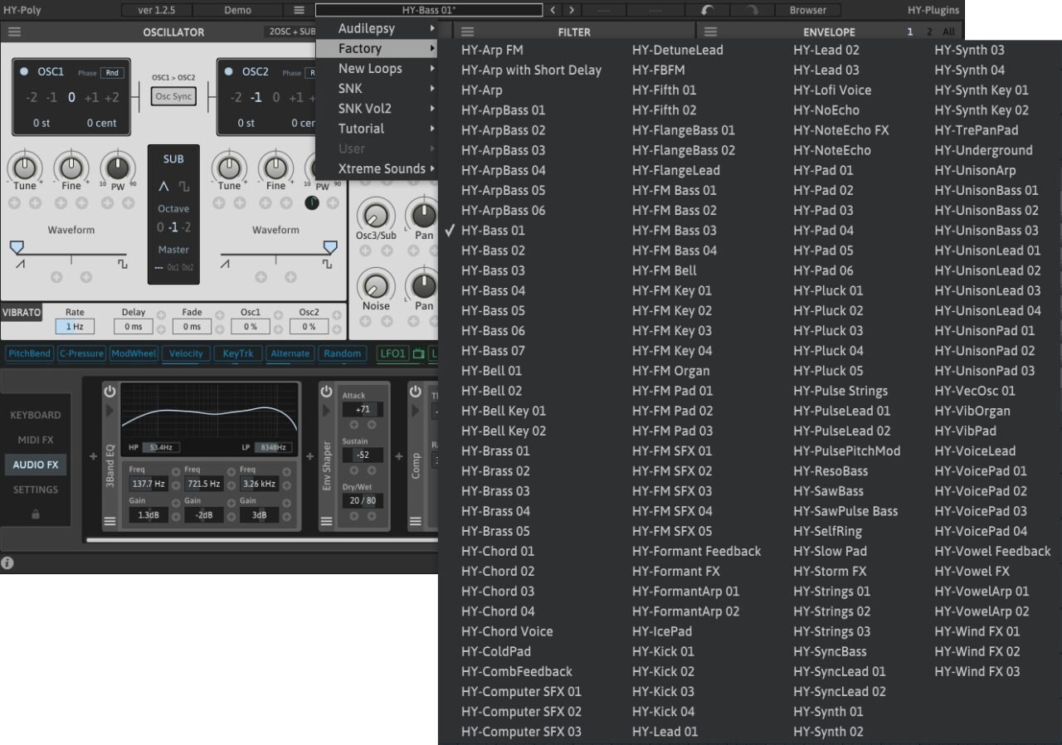Click the LFO1 display icon

(418, 353)
